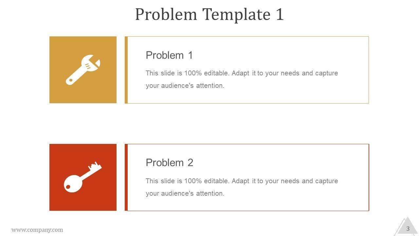
Task: Click the word "editable." under Problem 1
Action: point(216,73)
